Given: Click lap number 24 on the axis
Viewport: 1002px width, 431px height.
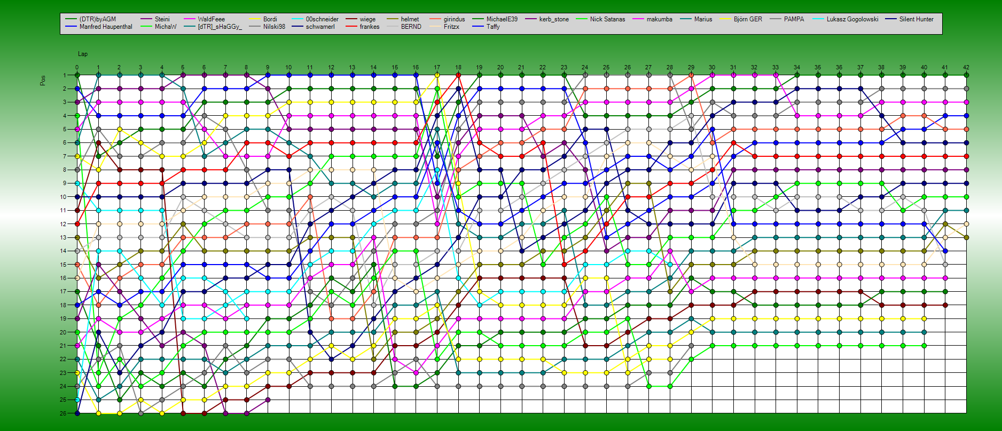Looking at the screenshot, I should tap(585, 68).
